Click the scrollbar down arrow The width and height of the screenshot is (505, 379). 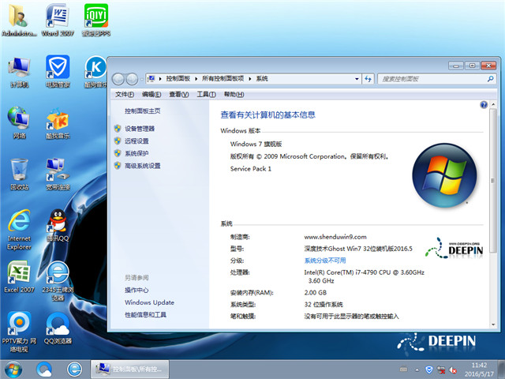tap(493, 325)
